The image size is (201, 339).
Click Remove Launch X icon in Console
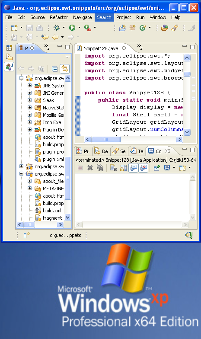[90, 168]
